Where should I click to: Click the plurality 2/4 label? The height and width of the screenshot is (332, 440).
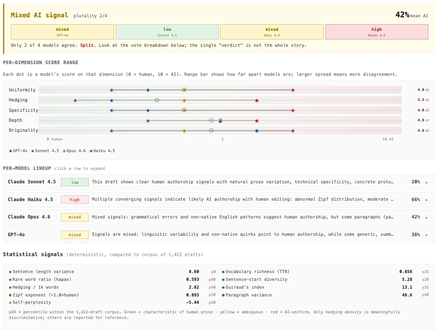pos(90,16)
